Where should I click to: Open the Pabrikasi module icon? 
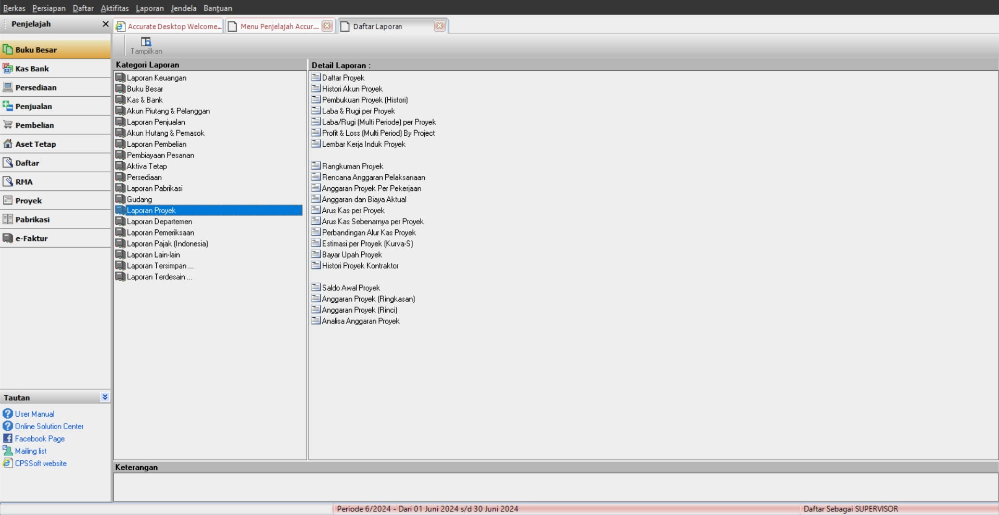point(8,220)
